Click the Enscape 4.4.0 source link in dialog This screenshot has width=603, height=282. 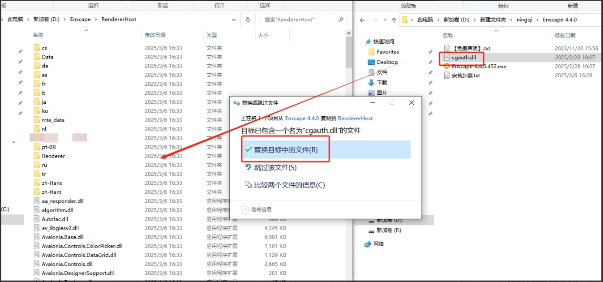302,118
